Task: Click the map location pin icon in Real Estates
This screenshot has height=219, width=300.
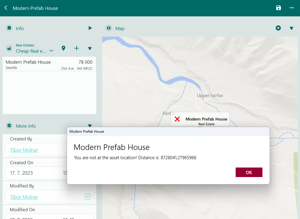Action: point(63,48)
